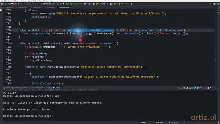Open the Edit menu
The width and height of the screenshot is (220, 124).
click(5, 1)
